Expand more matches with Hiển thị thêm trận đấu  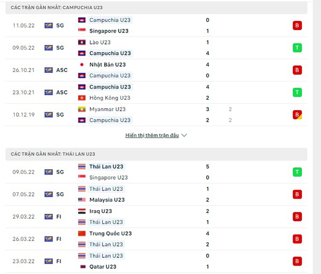point(152,135)
